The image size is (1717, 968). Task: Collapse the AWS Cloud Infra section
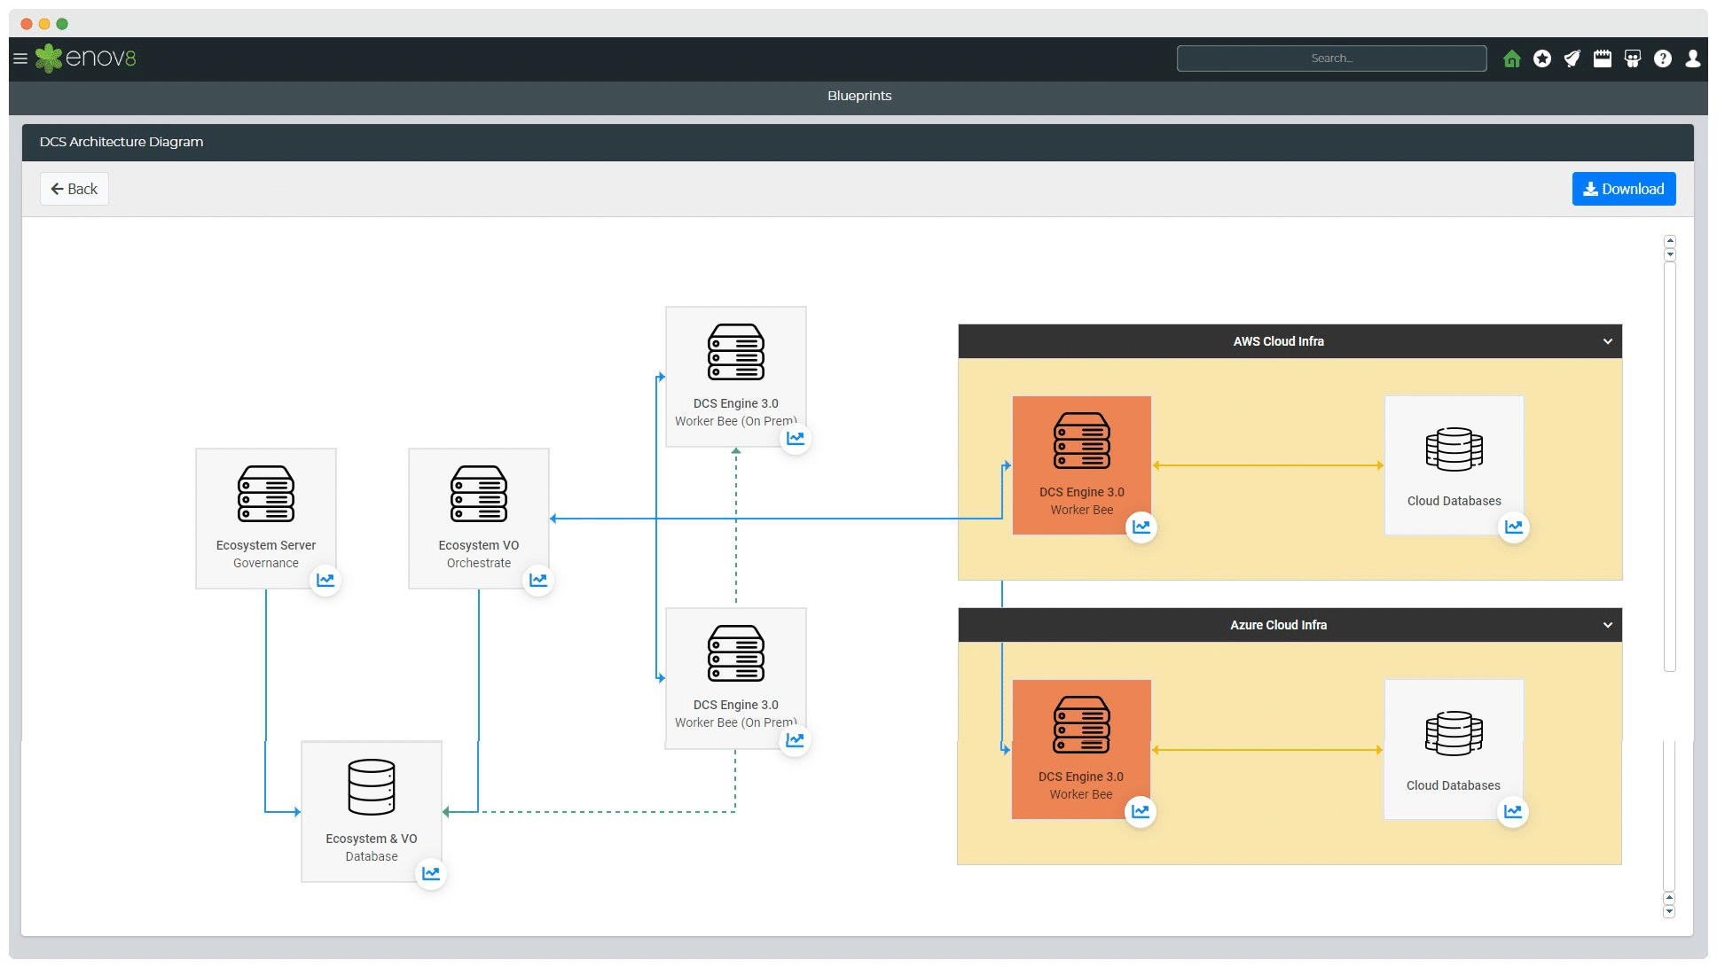click(1606, 341)
